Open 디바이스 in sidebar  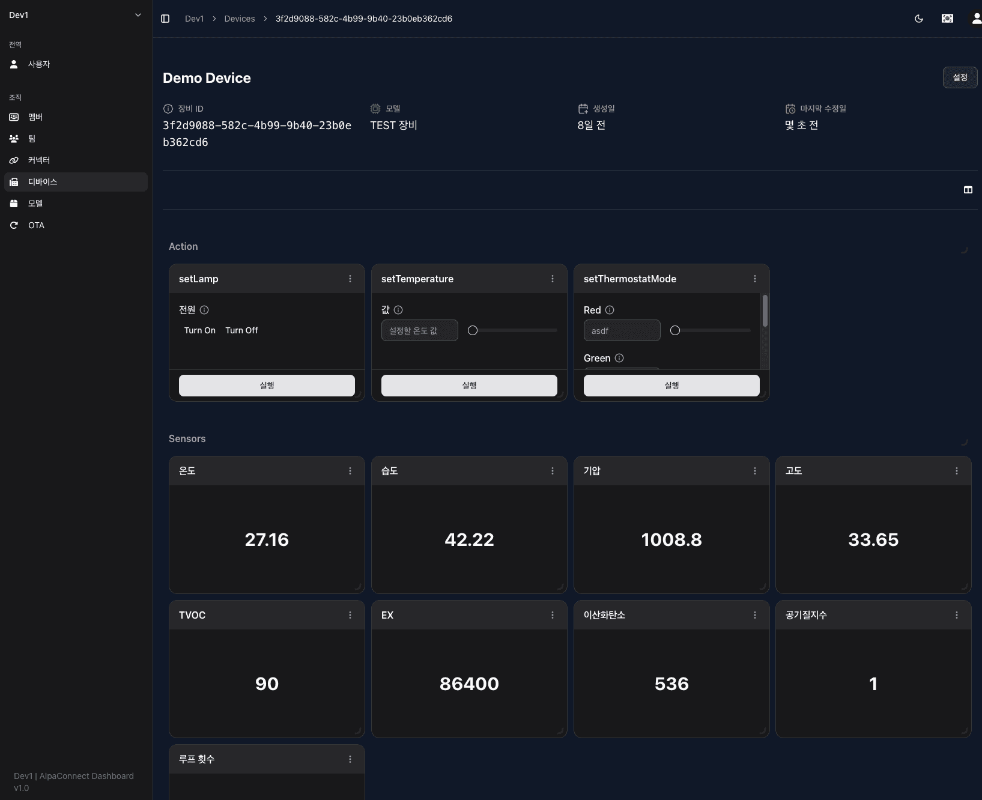[76, 182]
